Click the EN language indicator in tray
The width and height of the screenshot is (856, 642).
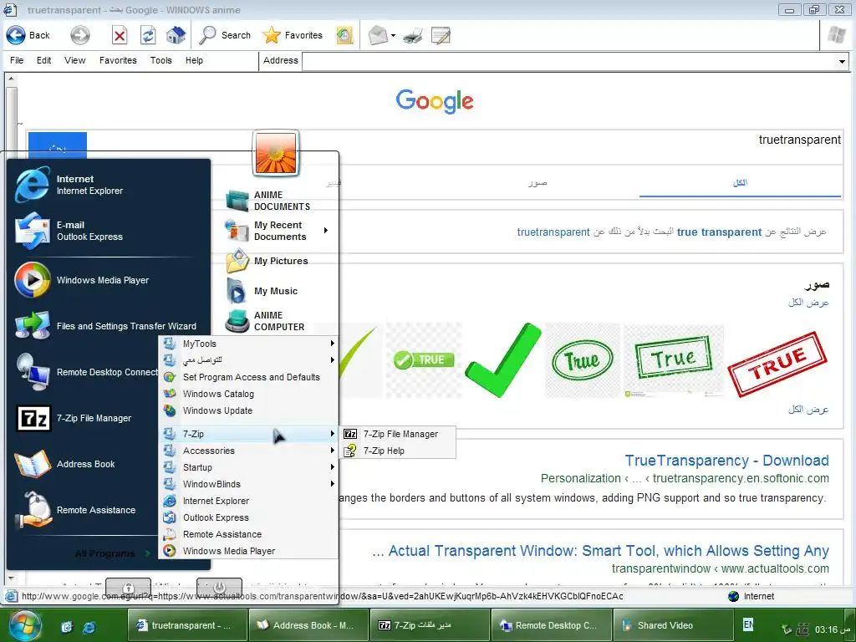[748, 624]
